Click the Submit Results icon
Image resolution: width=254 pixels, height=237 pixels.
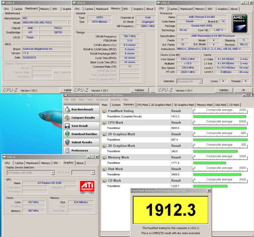point(67,142)
